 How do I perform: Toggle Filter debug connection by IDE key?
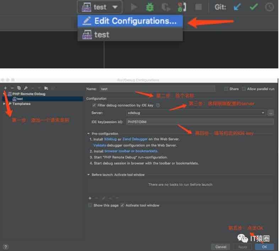(x=94, y=105)
